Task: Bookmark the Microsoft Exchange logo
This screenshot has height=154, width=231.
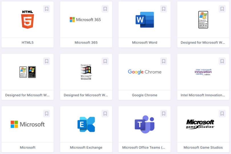Action: (105, 113)
